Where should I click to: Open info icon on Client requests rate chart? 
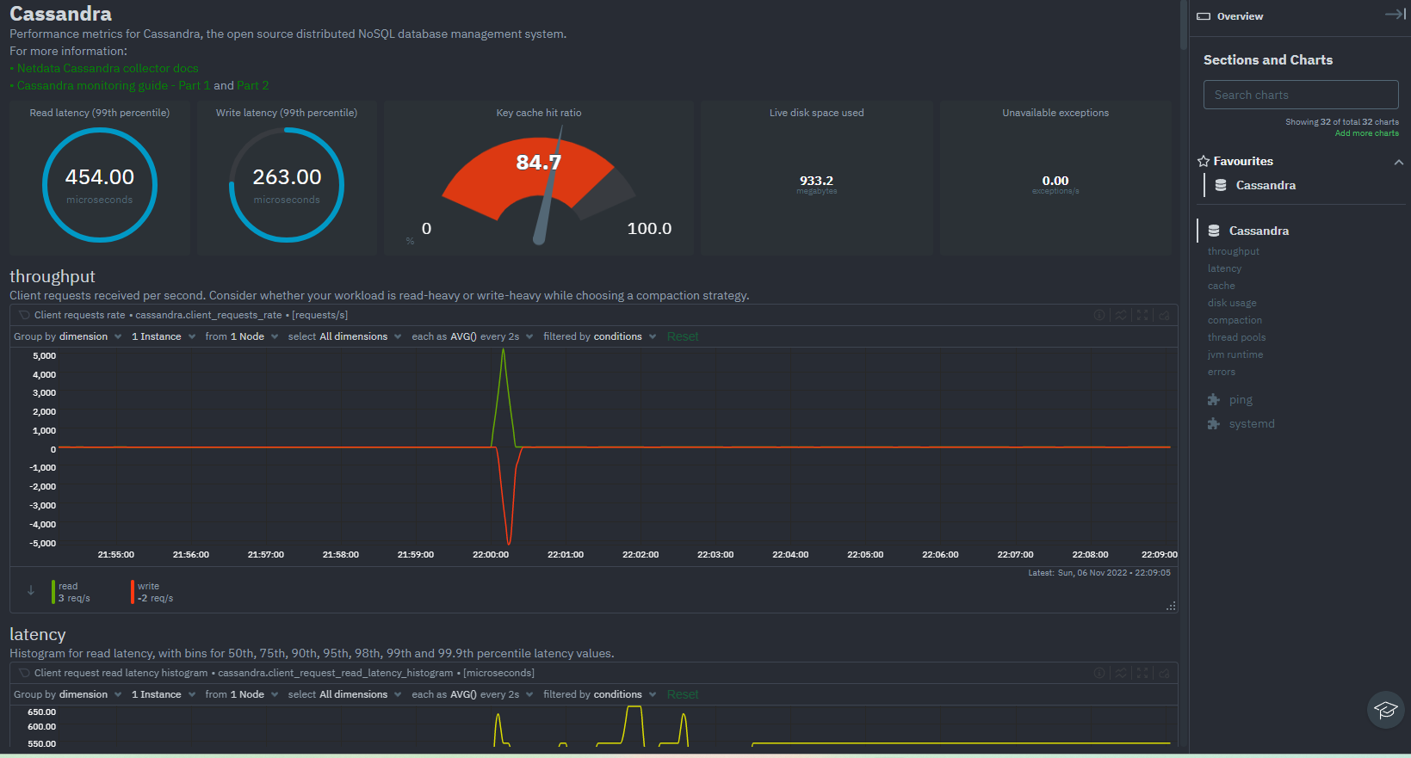(1099, 316)
